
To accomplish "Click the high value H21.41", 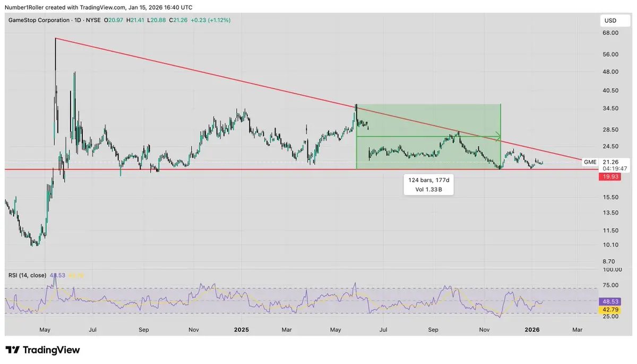I will [135, 20].
